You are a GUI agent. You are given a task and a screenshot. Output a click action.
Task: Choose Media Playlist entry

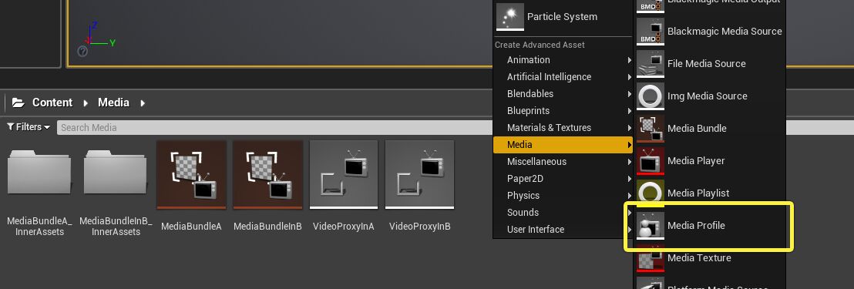coord(710,193)
